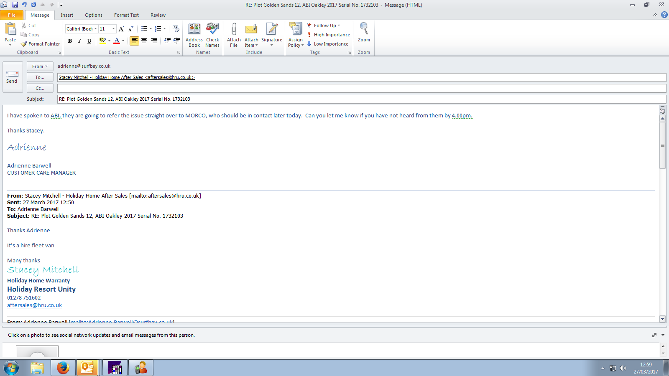The image size is (669, 376).
Task: Toggle italic text formatting
Action: click(79, 41)
